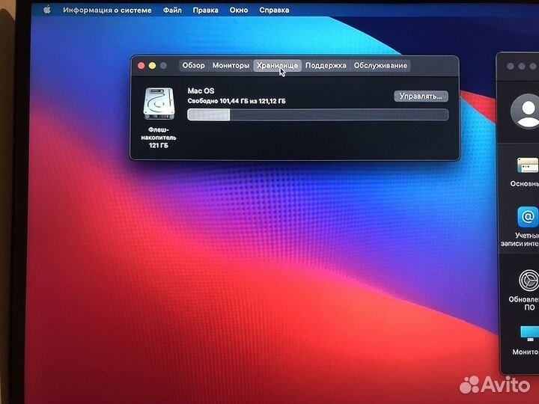Screen dimensions: 539x404
Task: Open the Окно menu
Action: pos(239,10)
